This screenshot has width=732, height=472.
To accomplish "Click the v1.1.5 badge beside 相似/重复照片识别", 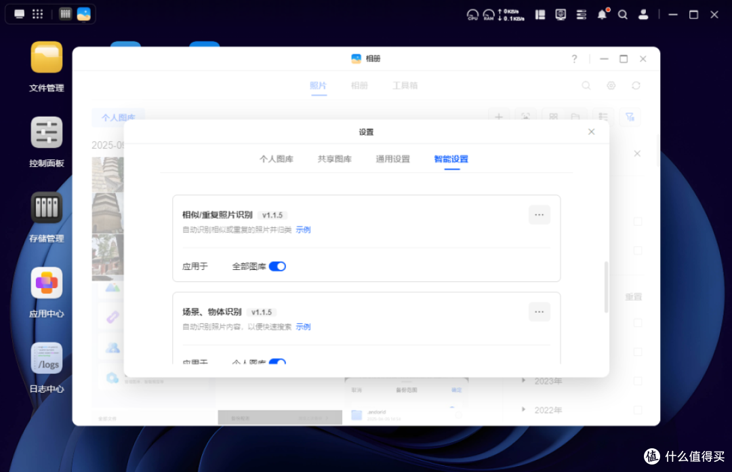I will 272,215.
